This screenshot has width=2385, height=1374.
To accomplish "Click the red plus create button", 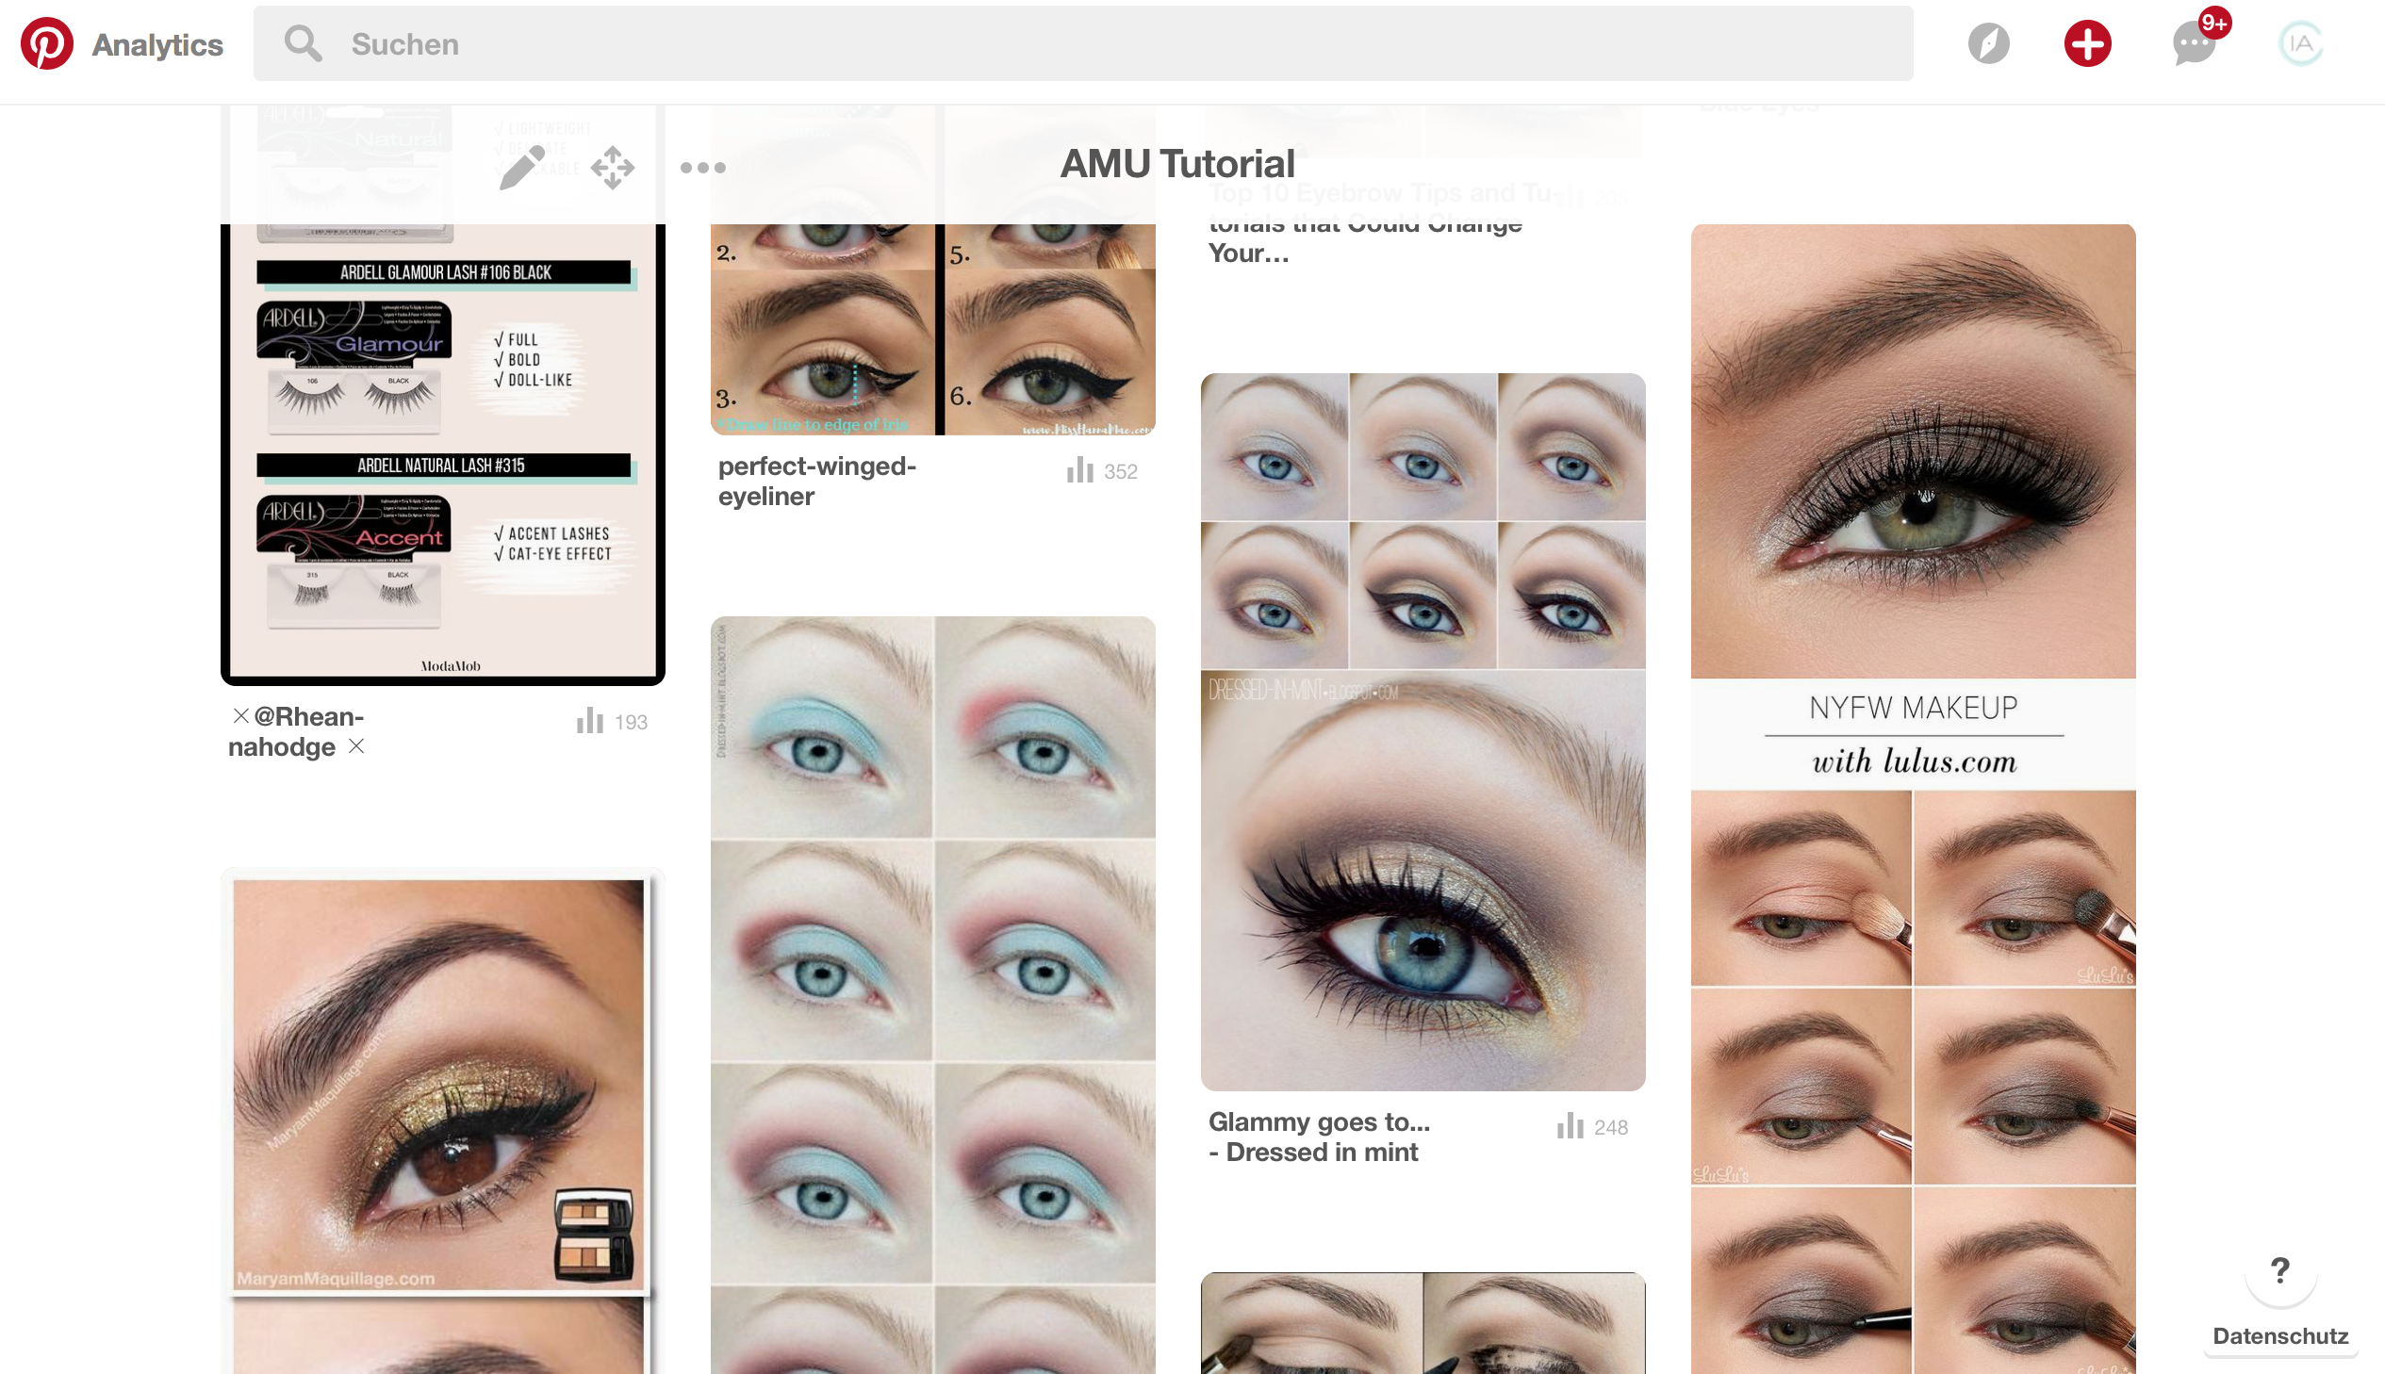I will coord(2087,43).
